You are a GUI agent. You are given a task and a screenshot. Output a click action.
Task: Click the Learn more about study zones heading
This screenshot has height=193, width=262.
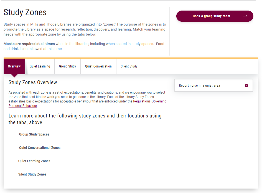(x=85, y=119)
